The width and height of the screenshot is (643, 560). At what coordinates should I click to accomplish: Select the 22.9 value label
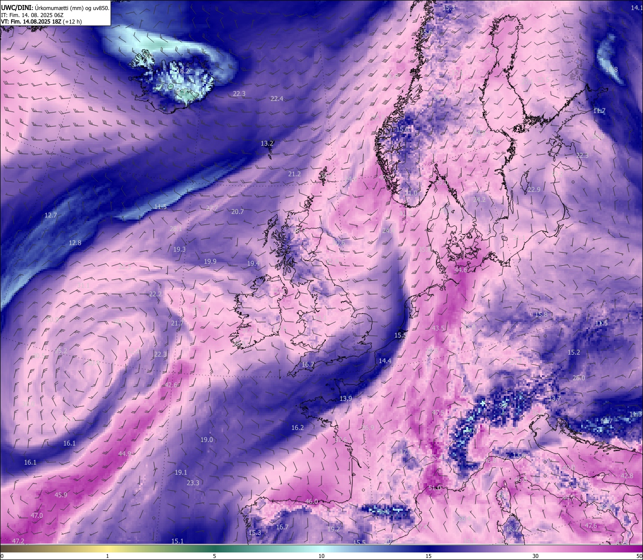coord(533,189)
